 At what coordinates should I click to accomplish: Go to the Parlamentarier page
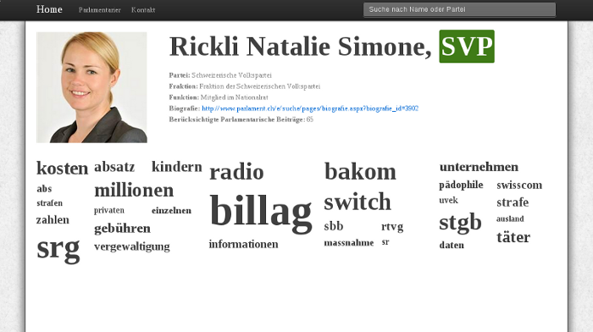99,10
